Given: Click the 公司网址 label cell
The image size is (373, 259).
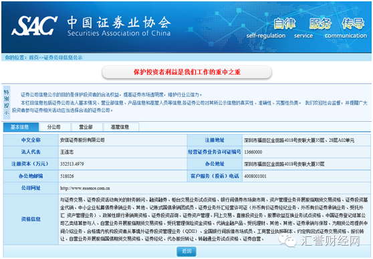Looking at the screenshot, I should coord(31,188).
